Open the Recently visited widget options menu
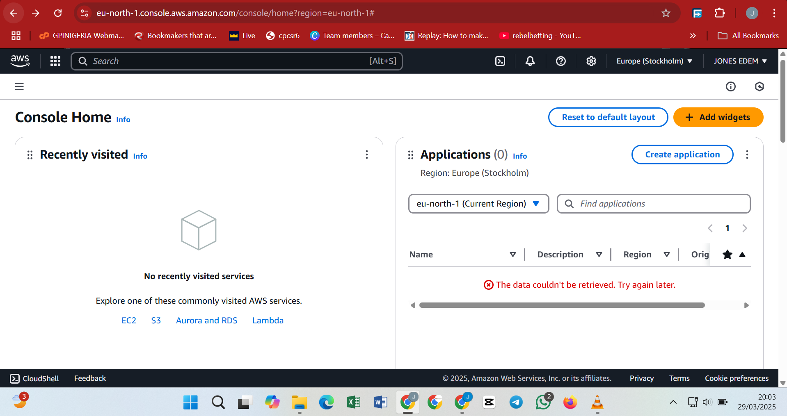Viewport: 787px width, 416px height. pos(367,155)
